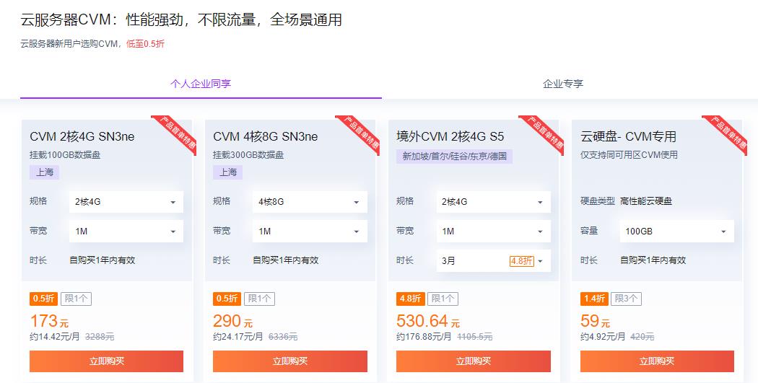
Task: Open 规格 dropdown on CVM 2核4G SN3ne card
Action: tap(126, 202)
